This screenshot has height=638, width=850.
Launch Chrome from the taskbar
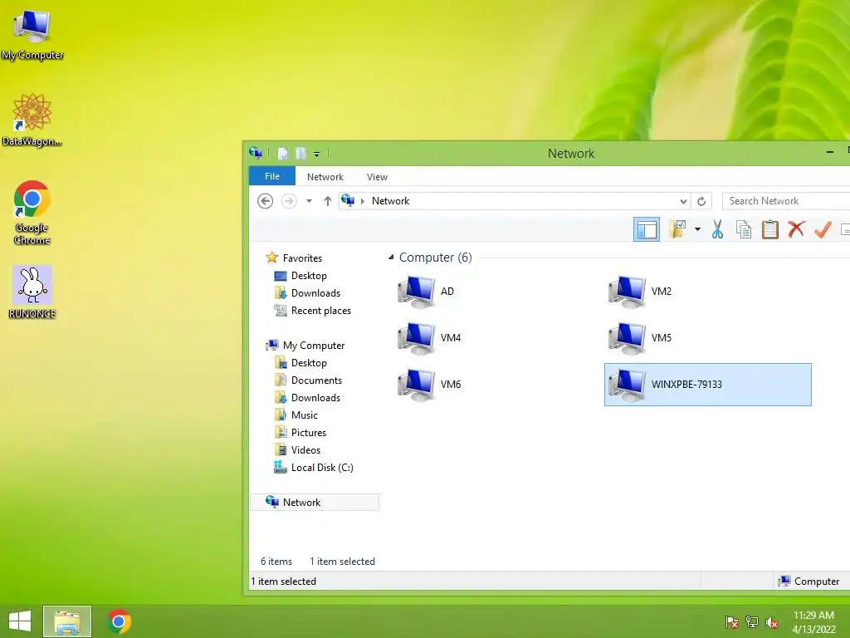[119, 621]
